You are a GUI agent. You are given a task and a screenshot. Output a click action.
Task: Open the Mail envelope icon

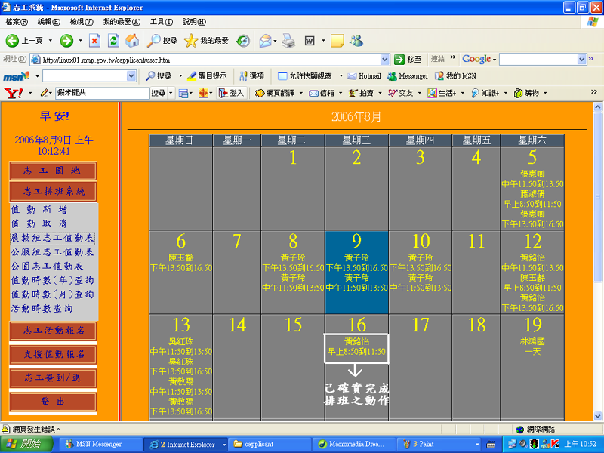click(264, 41)
